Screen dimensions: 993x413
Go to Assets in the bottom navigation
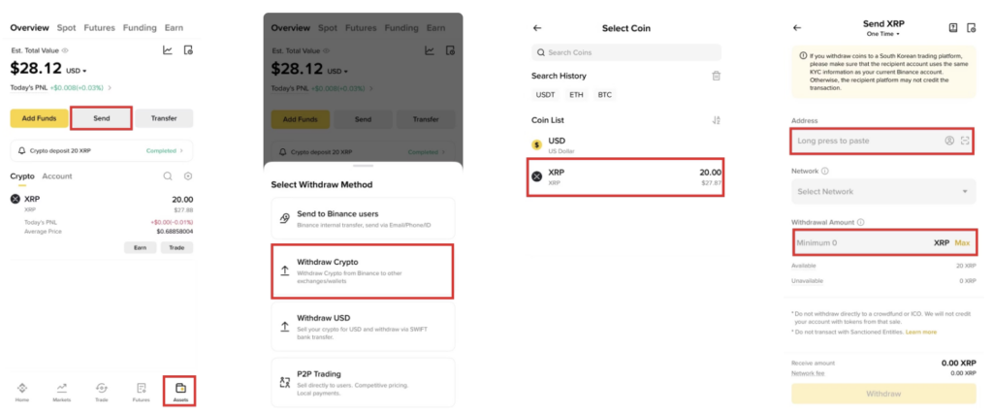click(x=179, y=392)
